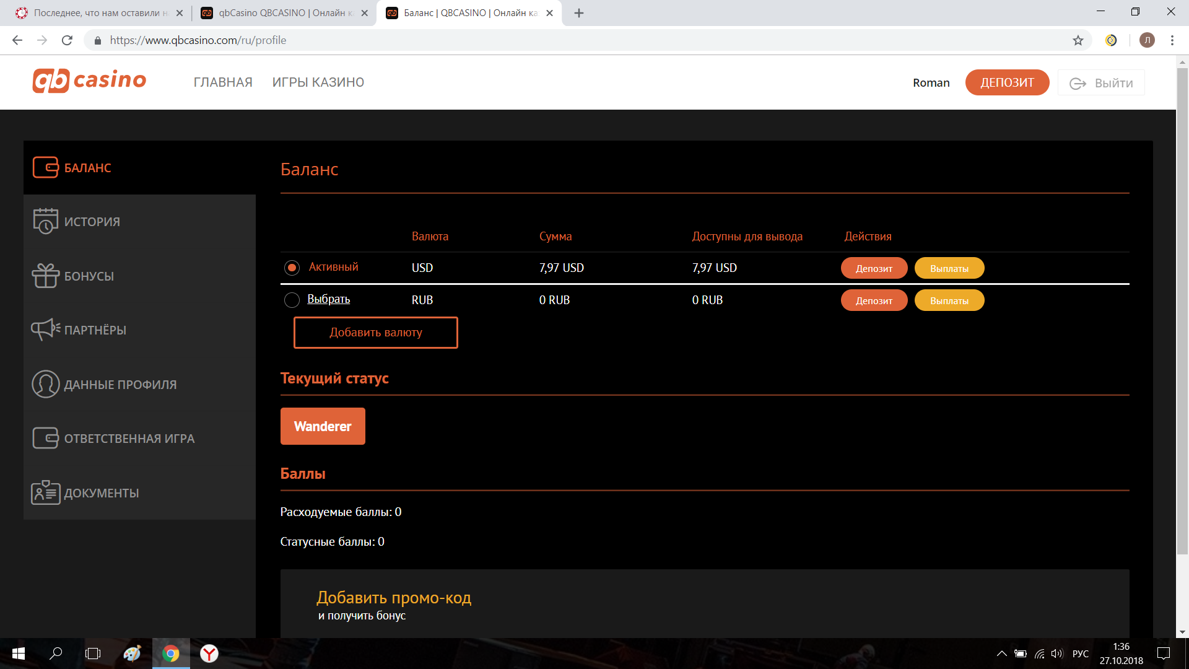Click the orange ДЕПОЗИТ header button

pos(1006,82)
